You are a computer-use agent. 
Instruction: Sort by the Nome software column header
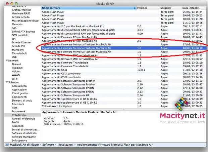(x=89, y=8)
